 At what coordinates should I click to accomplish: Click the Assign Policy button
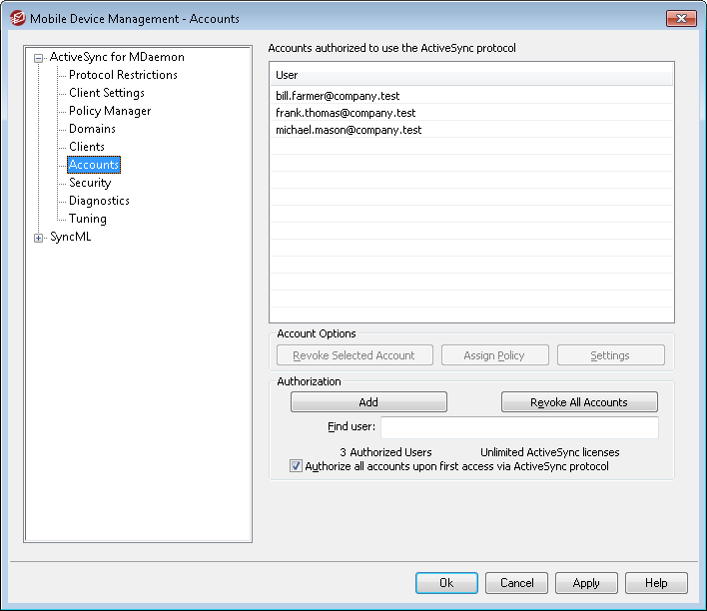tap(494, 355)
